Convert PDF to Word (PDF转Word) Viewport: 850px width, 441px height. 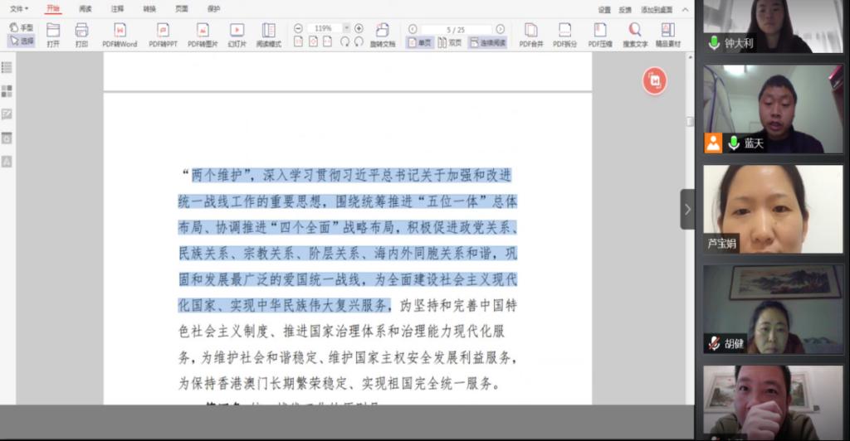(120, 35)
